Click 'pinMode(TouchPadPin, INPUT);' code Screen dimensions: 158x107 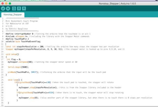(x=23, y=72)
